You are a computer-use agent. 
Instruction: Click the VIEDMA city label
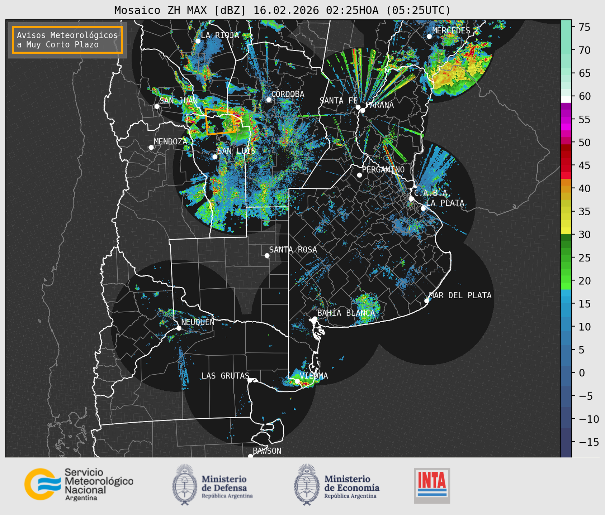tap(314, 376)
